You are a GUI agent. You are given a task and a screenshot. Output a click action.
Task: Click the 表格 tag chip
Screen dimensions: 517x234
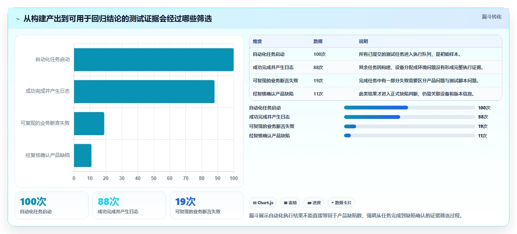point(290,203)
